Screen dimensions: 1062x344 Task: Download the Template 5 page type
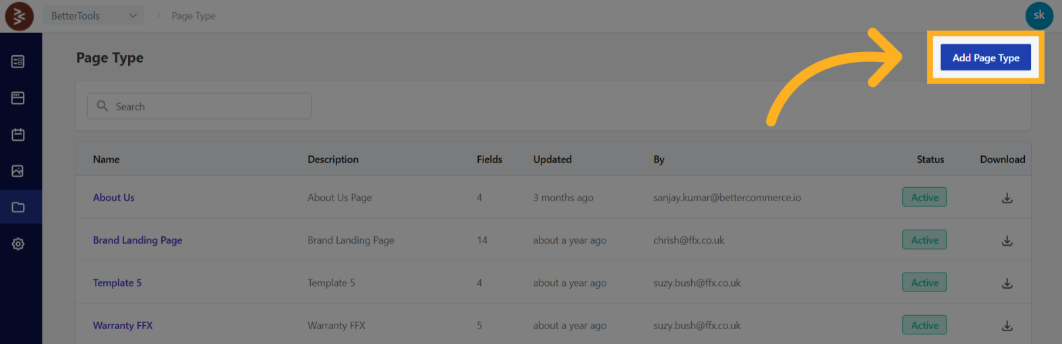coord(1007,283)
